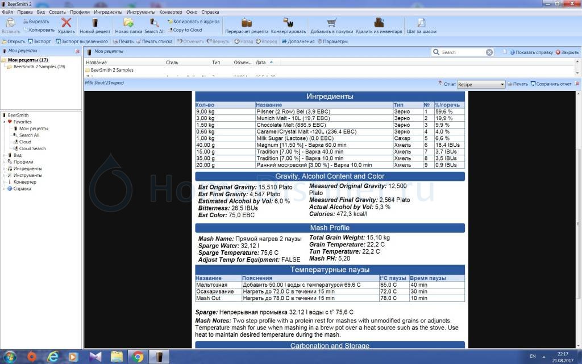Open Google Chrome from the taskbar
Viewport: 582px width, 364px height.
[x=138, y=357]
